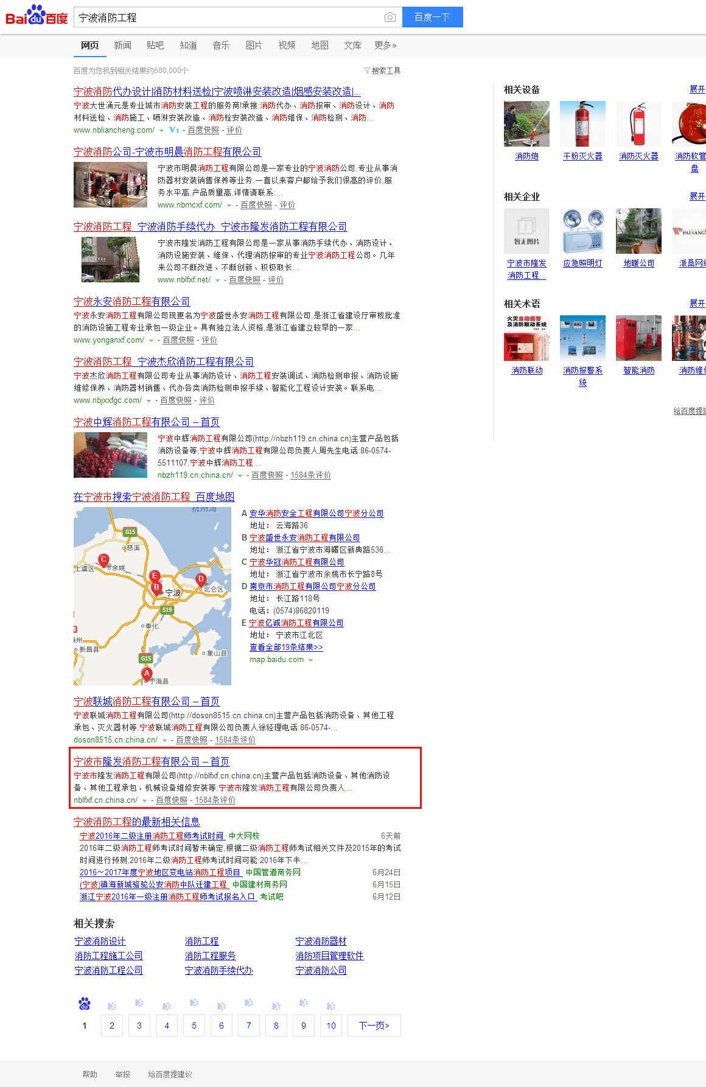Image resolution: width=706 pixels, height=1087 pixels.
Task: Click the Baidu logo
Action: point(37,16)
